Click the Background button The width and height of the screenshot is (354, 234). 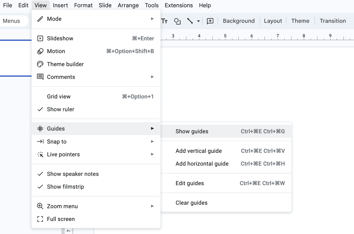(238, 21)
